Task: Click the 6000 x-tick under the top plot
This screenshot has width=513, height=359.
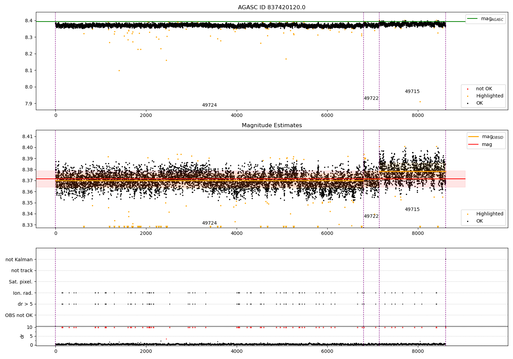Action: click(x=327, y=116)
